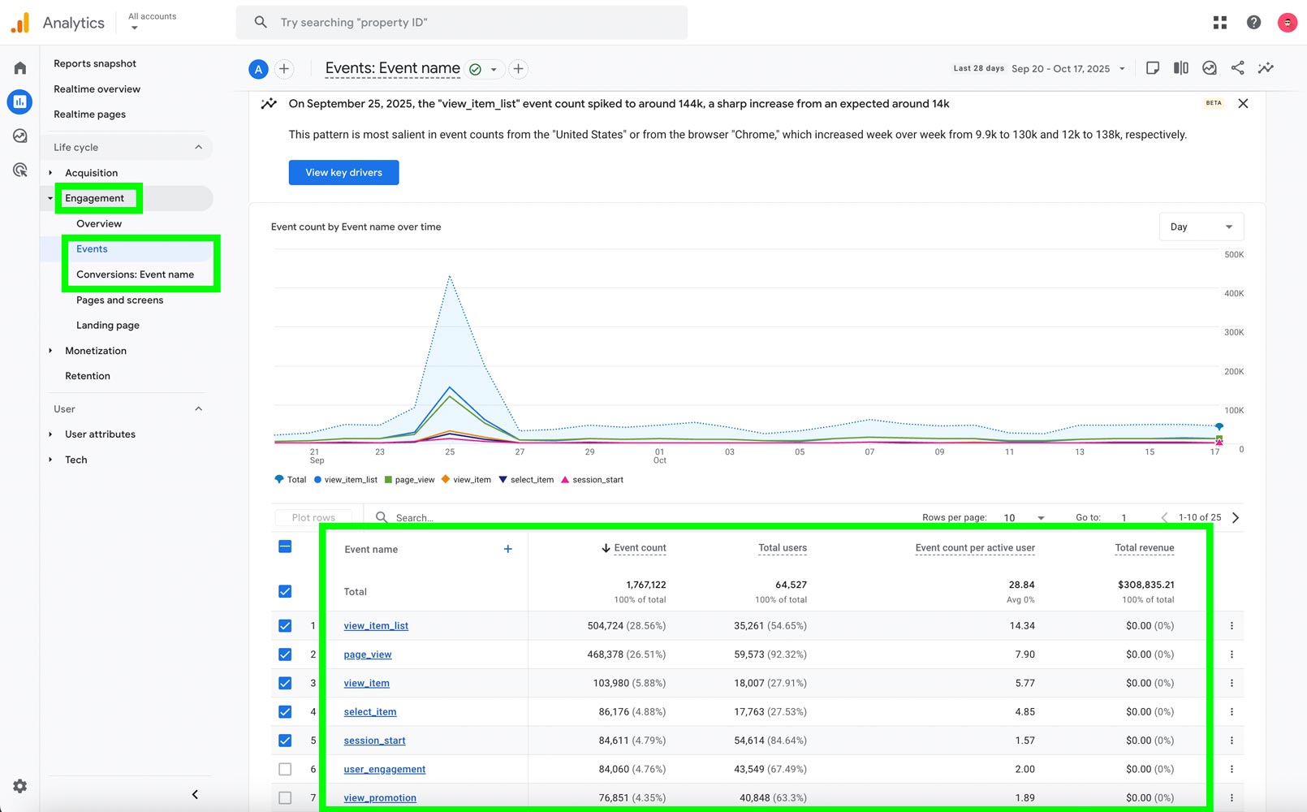Open the Google apps grid icon
This screenshot has width=1307, height=812.
coord(1219,23)
